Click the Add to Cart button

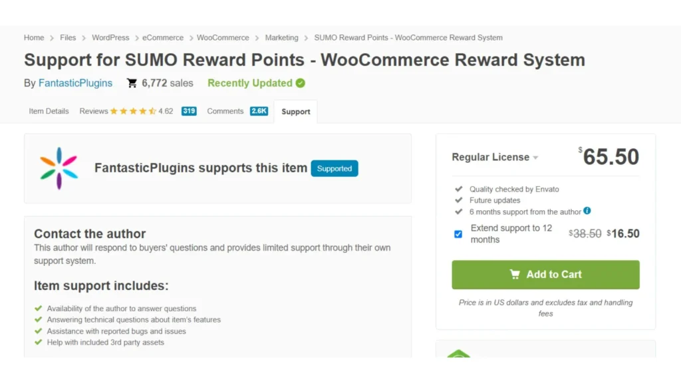(x=545, y=275)
